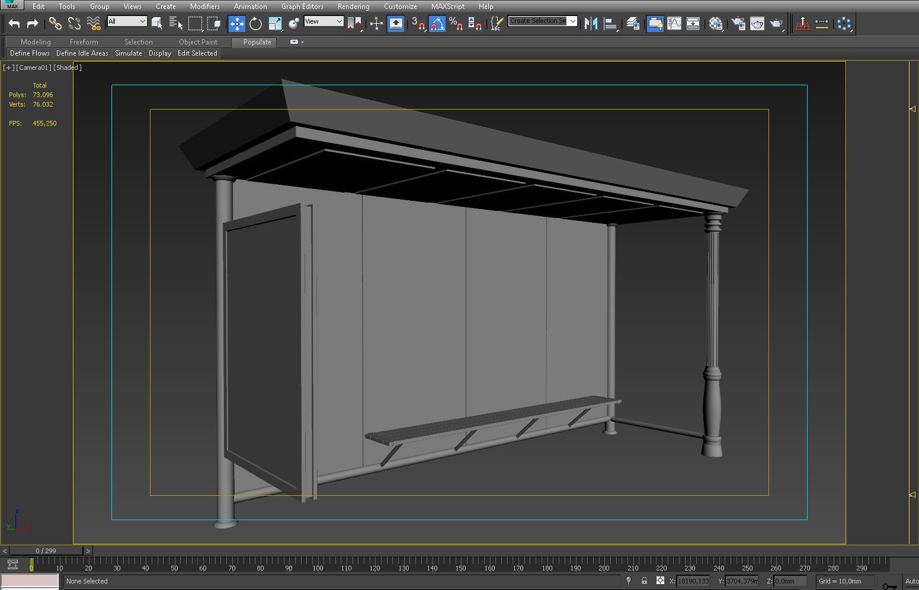Click the Edit Named Selection Sets icon
The image size is (919, 590).
(497, 24)
